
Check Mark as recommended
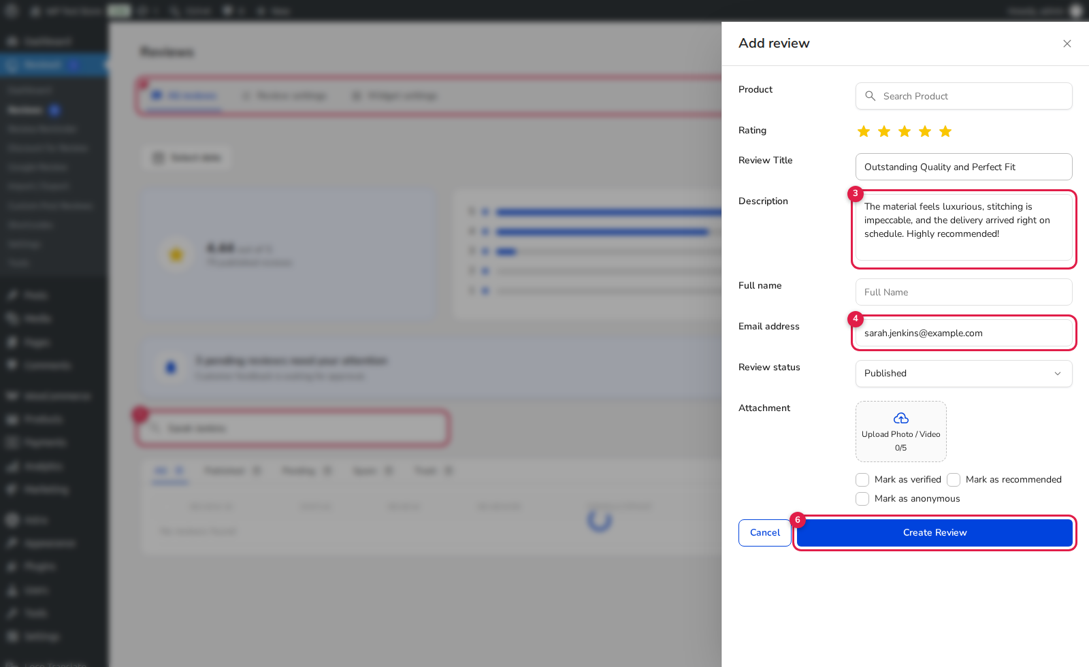(x=954, y=480)
